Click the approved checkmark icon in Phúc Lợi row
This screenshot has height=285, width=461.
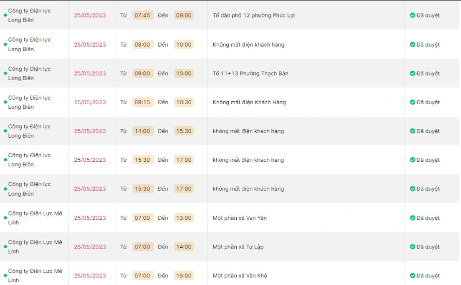click(412, 16)
